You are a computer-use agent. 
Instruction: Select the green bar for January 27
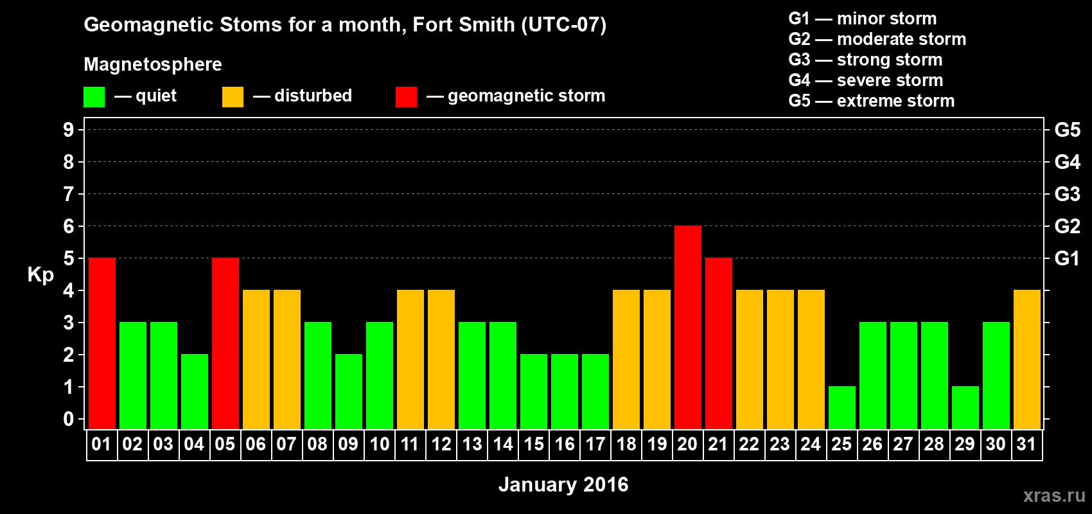[904, 376]
